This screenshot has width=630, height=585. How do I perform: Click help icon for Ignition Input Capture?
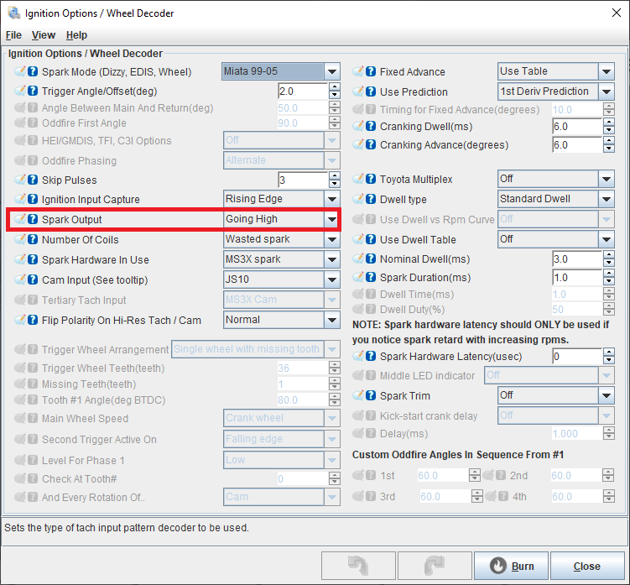click(x=33, y=199)
